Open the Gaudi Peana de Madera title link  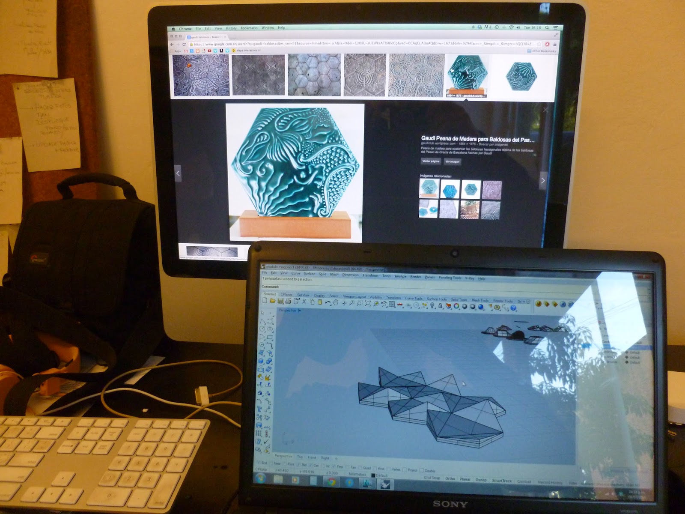pyautogui.click(x=478, y=139)
